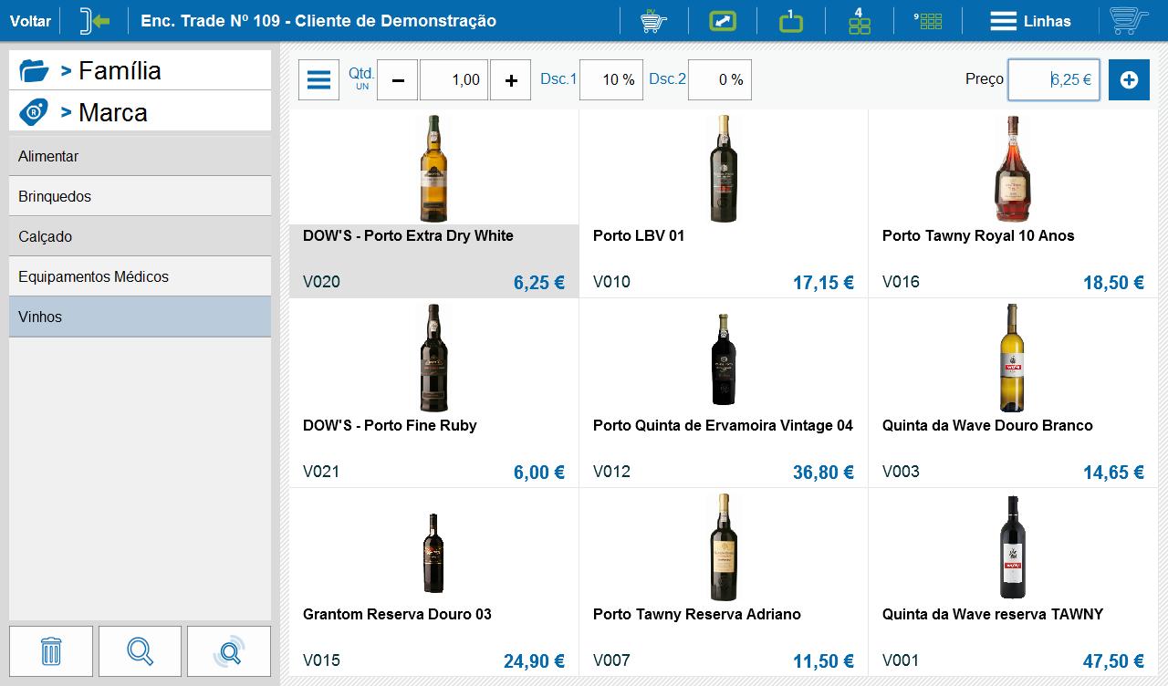Click the product name 'Quinta da Wave Douro Branco'
The image size is (1168, 686).
[987, 425]
